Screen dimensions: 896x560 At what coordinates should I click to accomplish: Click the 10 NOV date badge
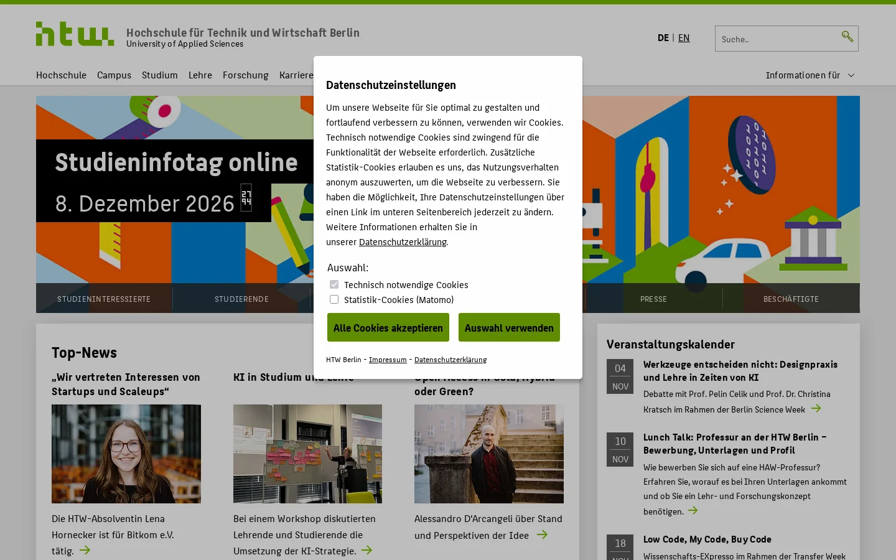(x=620, y=449)
